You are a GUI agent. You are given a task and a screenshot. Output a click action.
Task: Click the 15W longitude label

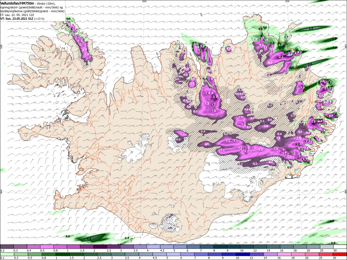tap(287, 1)
